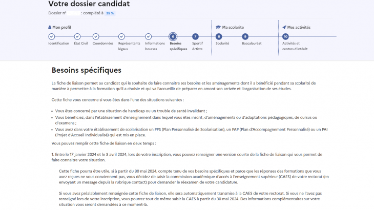
Task: Click the Ma scolarité graduation cap icon
Action: pyautogui.click(x=218, y=27)
